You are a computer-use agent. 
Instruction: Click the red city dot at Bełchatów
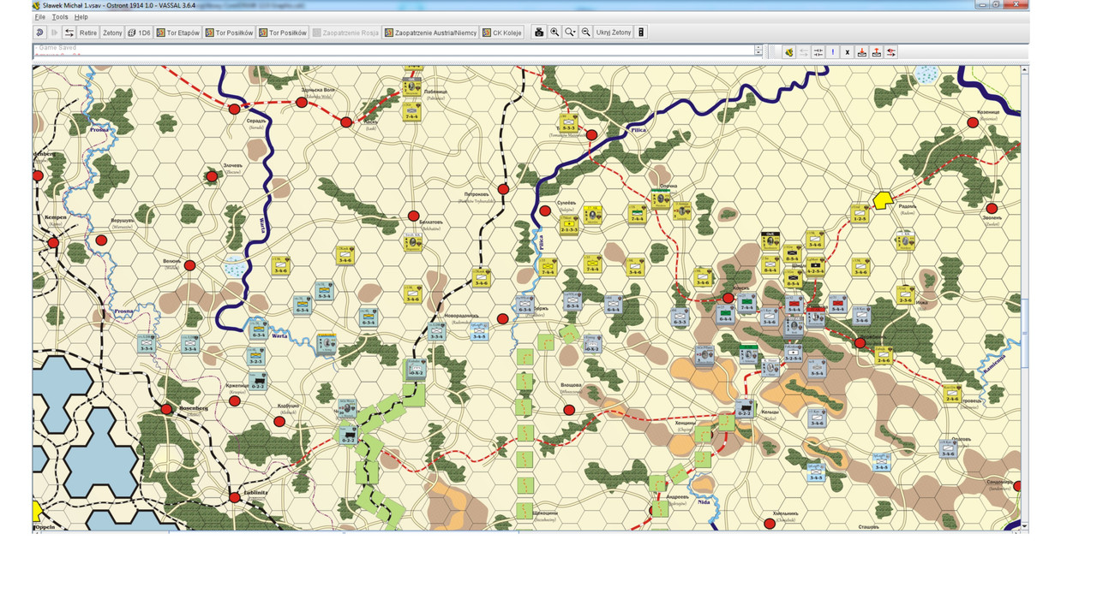point(413,216)
